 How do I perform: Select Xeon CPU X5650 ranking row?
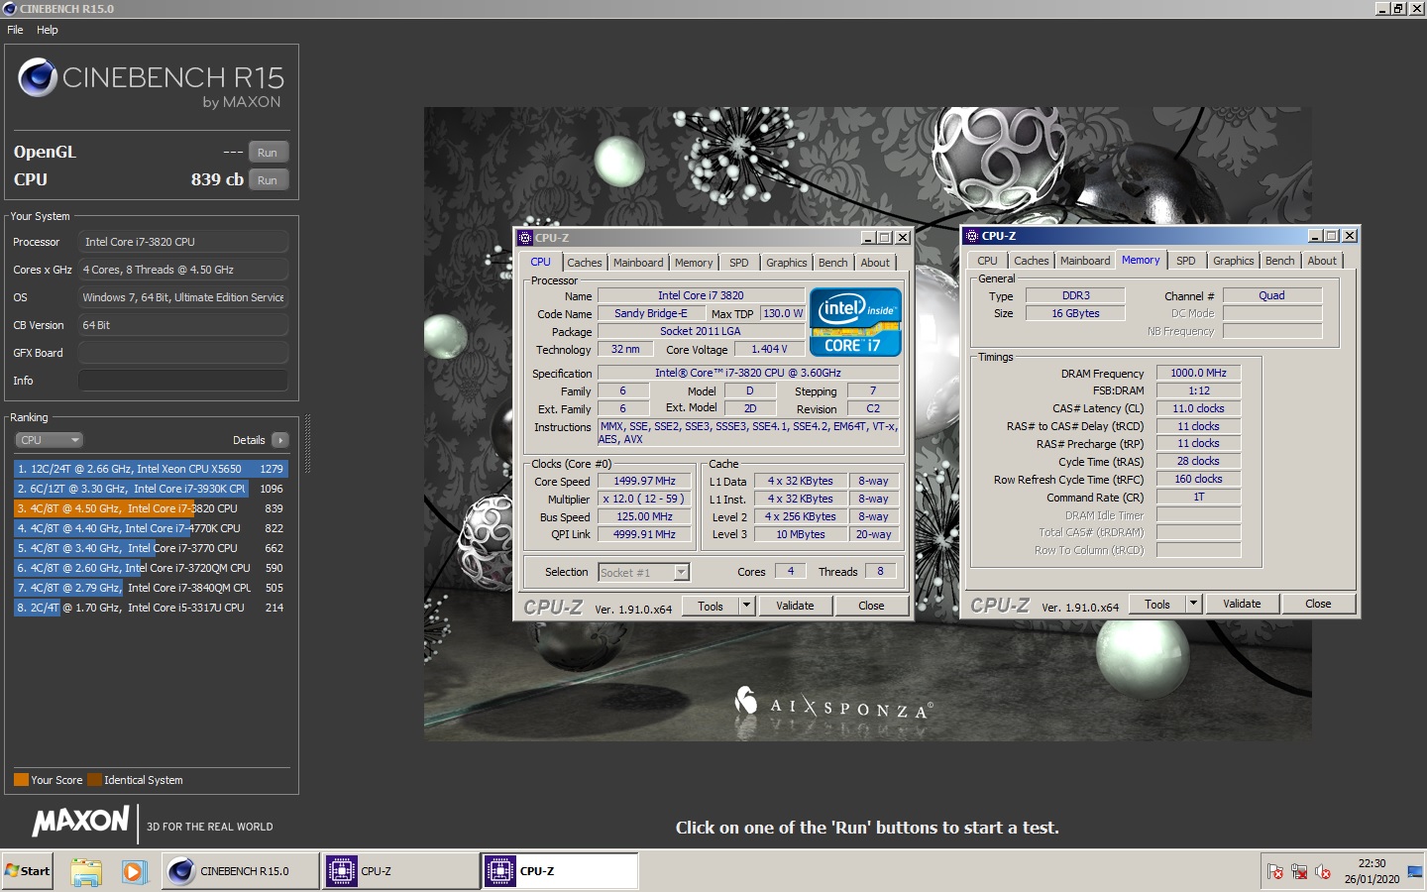tap(151, 469)
